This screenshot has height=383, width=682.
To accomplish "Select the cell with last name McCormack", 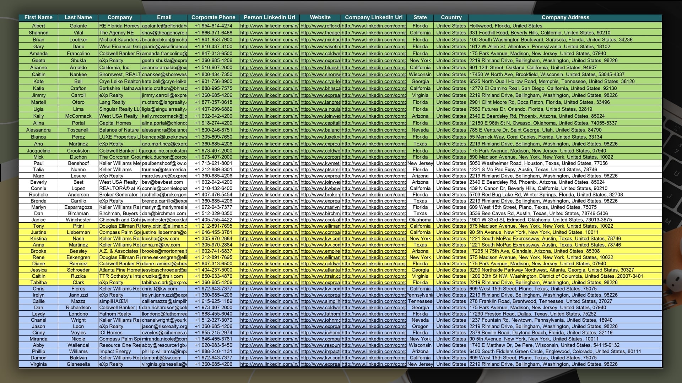I will pyautogui.click(x=78, y=116).
